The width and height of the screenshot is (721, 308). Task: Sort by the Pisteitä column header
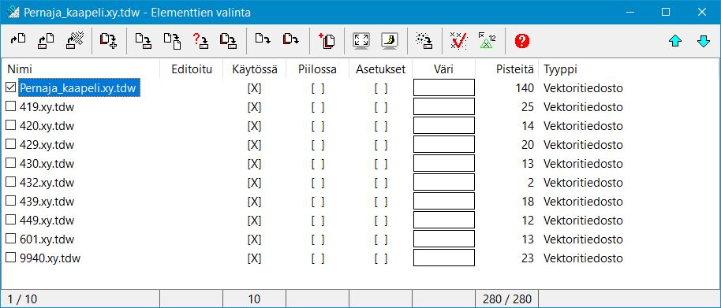click(x=515, y=69)
